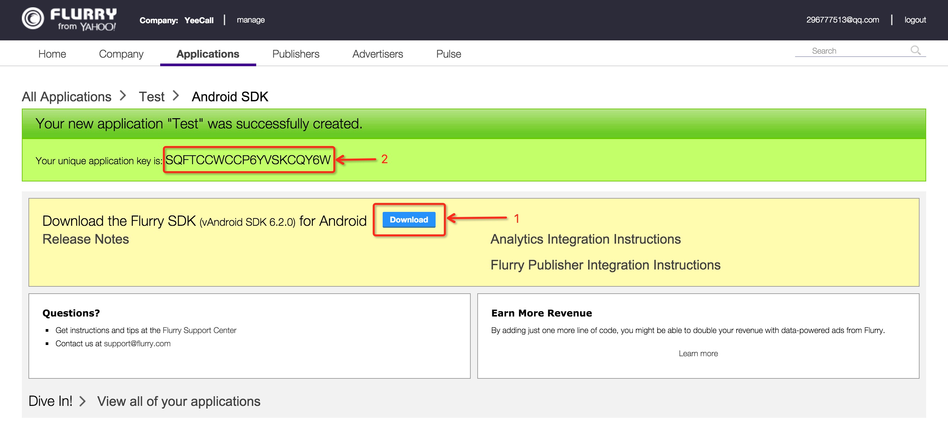The image size is (948, 437).
Task: Click the account email 296777513@qq.com
Action: [x=842, y=20]
